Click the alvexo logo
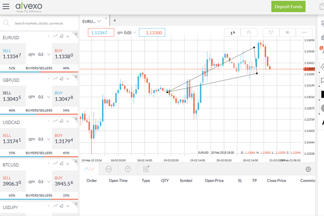Image resolution: width=324 pixels, height=216 pixels. click(x=29, y=7)
